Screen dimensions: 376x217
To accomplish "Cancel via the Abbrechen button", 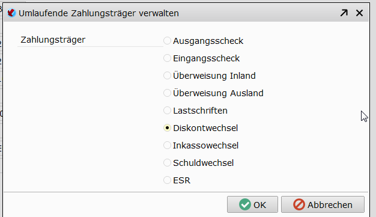I will pyautogui.click(x=323, y=204).
